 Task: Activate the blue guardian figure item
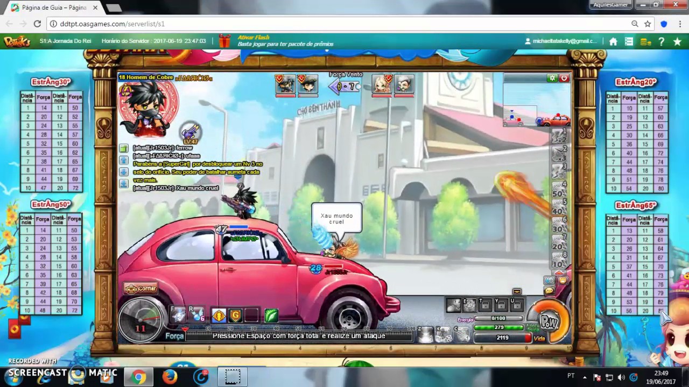click(x=219, y=316)
